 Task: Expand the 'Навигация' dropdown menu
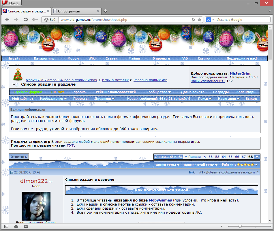coord(229,99)
